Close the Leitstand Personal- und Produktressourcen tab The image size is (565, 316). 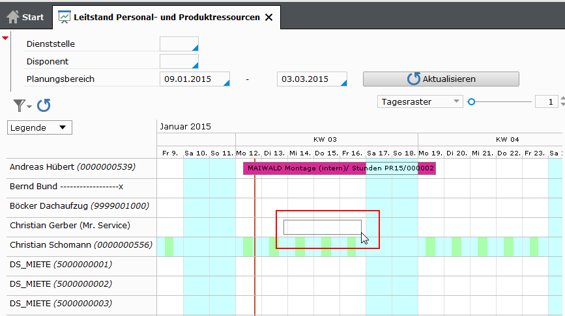pos(268,18)
